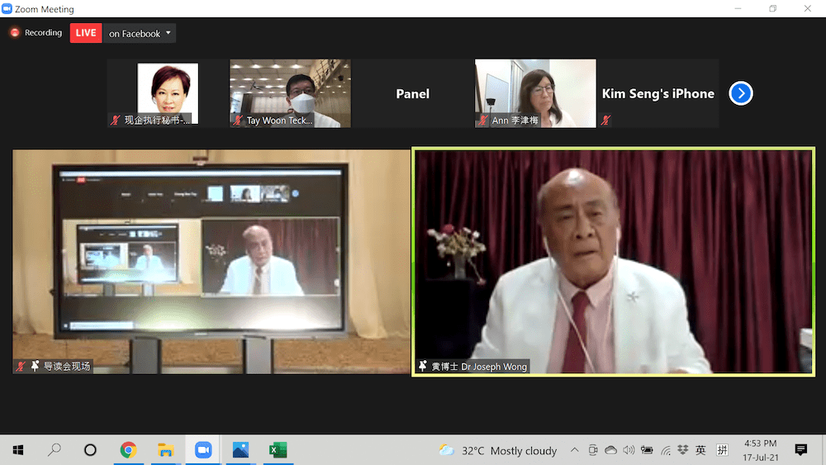
Task: Click the red Recording indicator icon
Action: [x=15, y=33]
